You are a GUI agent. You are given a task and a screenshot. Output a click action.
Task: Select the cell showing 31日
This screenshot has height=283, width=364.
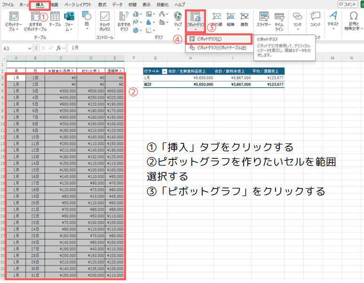[35, 275]
